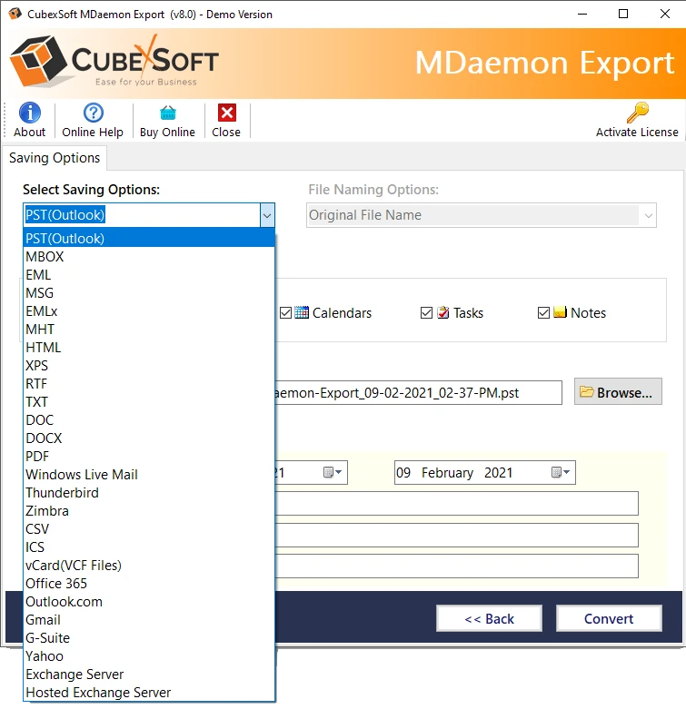686x709 pixels.
Task: Collapse the Select Saving Options dropdown
Action: (x=266, y=215)
